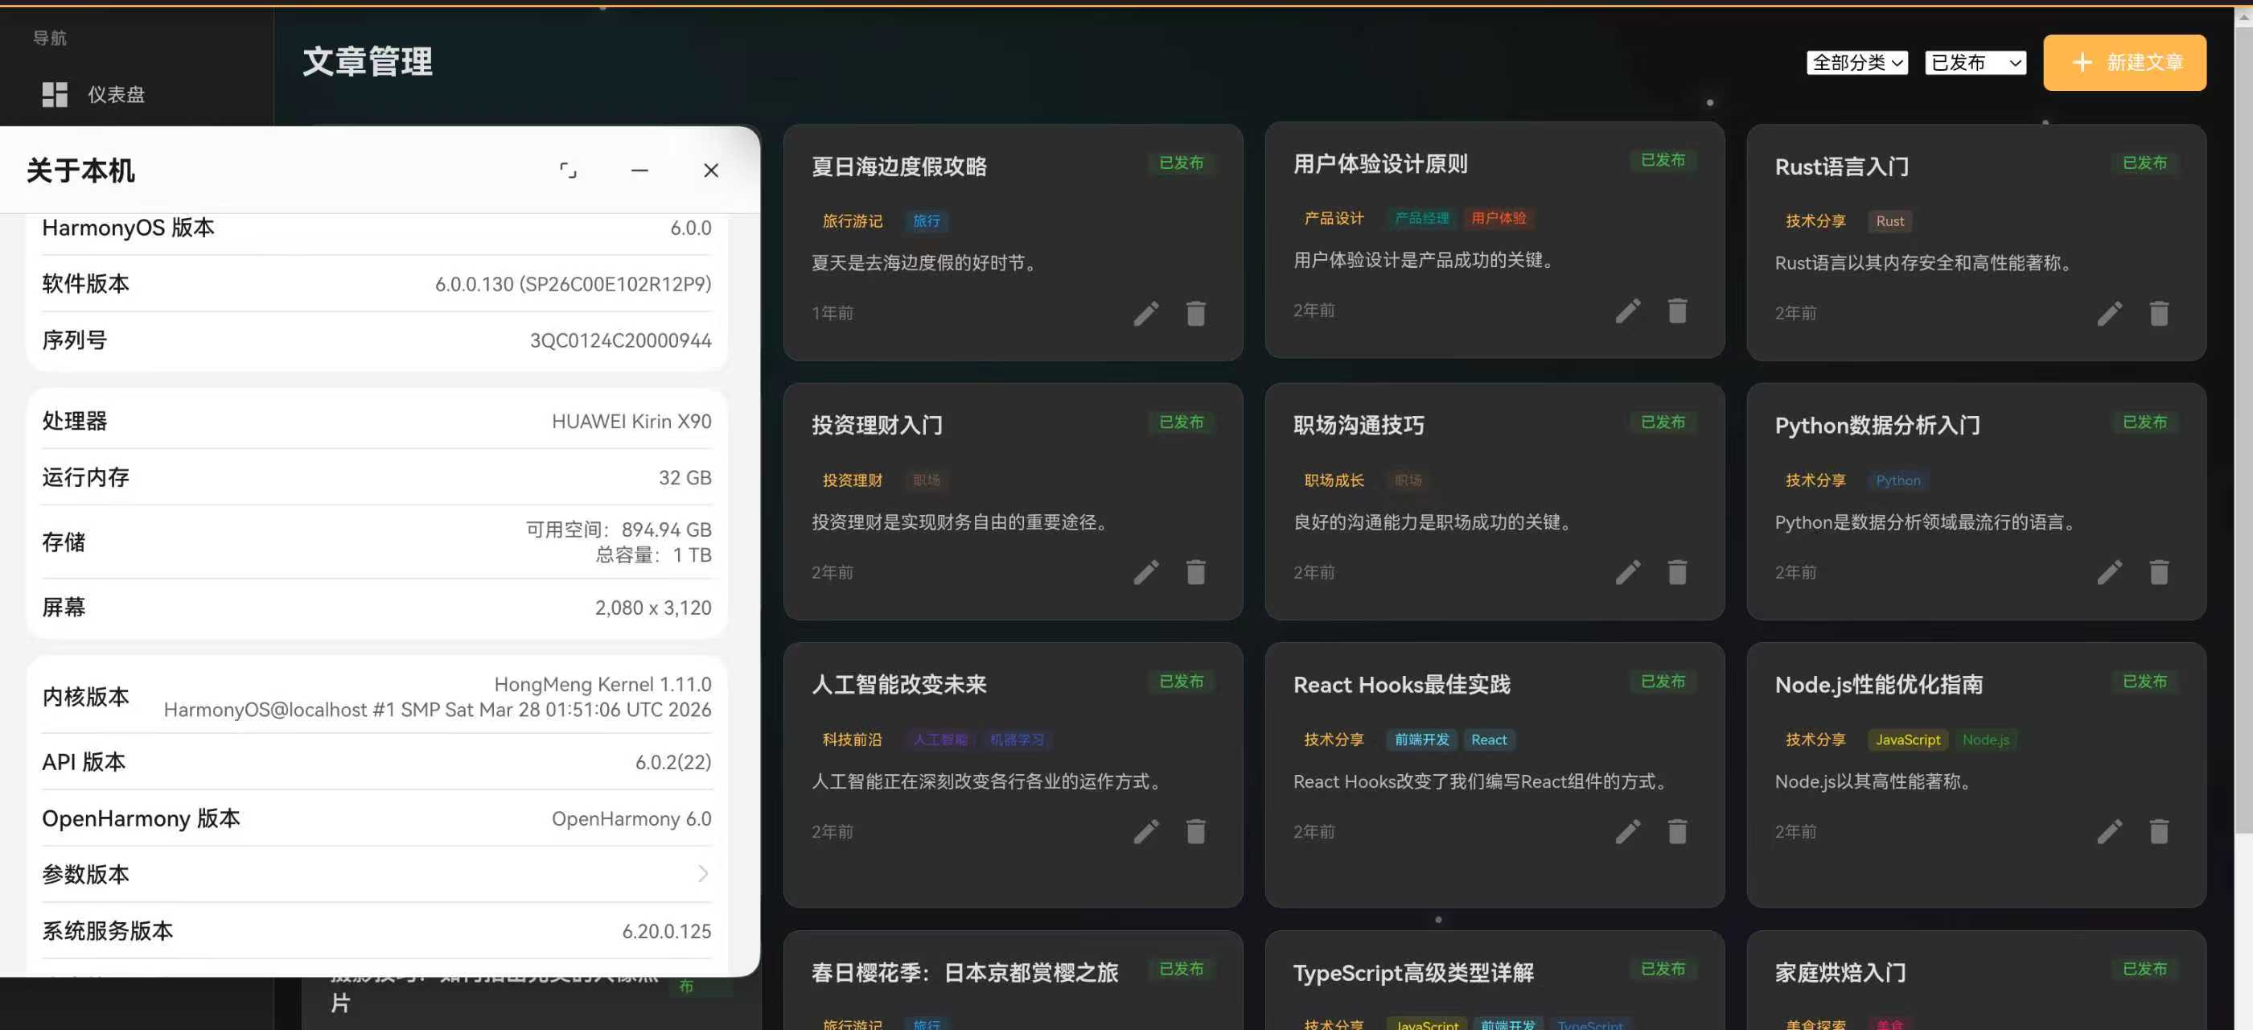Viewport: 2253px width, 1030px height.
Task: Select the 前端开发 tag on React Hooks card
Action: coord(1421,740)
